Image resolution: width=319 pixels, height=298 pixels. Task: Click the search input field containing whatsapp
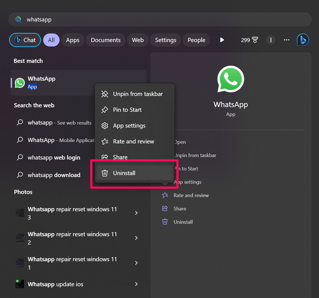(159, 19)
